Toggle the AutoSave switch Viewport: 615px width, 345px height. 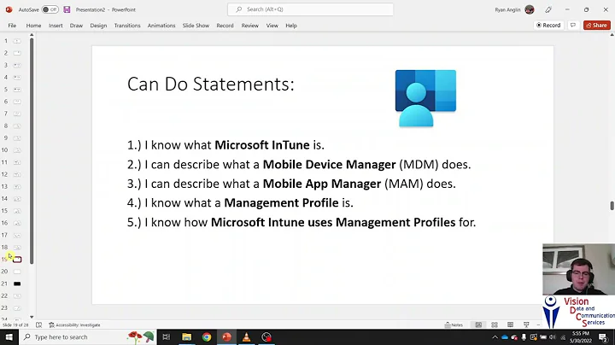[x=50, y=9]
